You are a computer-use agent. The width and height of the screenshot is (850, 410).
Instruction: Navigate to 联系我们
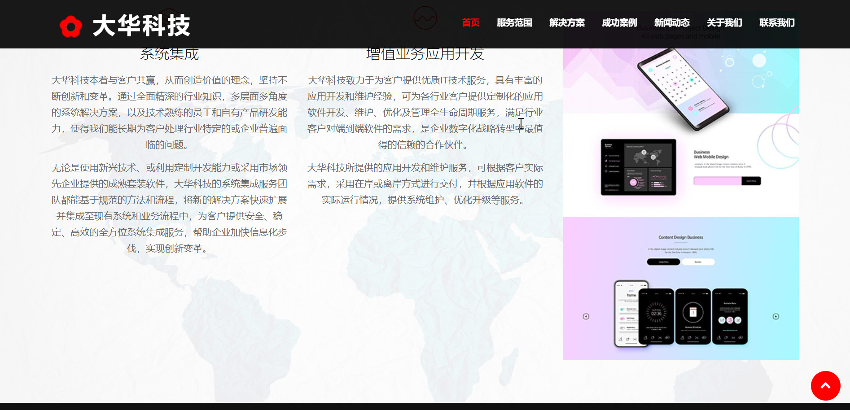click(x=777, y=22)
